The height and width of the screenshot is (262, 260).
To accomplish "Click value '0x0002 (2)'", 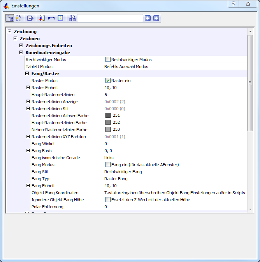I will click(115, 102).
